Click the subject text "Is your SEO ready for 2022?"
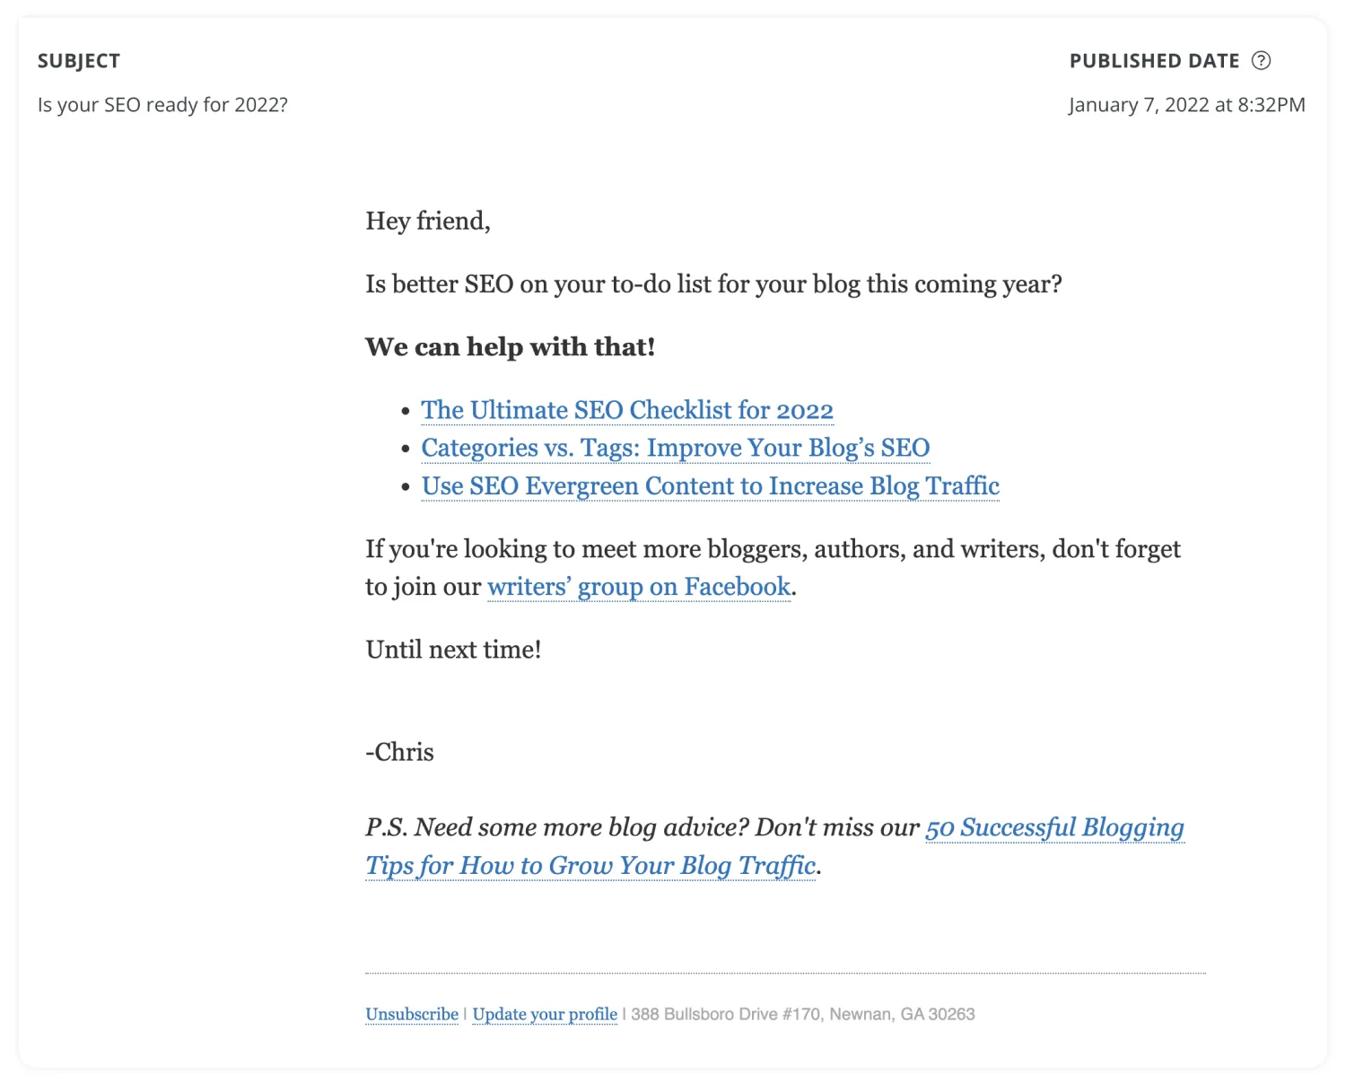This screenshot has width=1346, height=1083. tap(162, 105)
